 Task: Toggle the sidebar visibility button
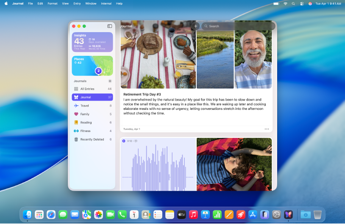pyautogui.click(x=110, y=26)
